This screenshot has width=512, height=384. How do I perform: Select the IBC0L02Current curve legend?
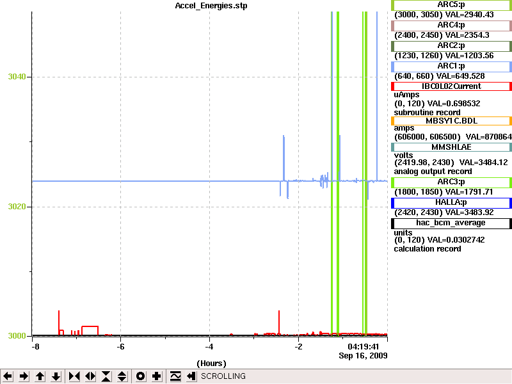(x=451, y=86)
